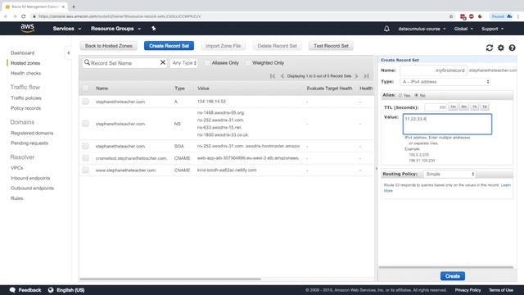This screenshot has width=524, height=295.
Task: Click the blue Create button
Action: click(453, 276)
